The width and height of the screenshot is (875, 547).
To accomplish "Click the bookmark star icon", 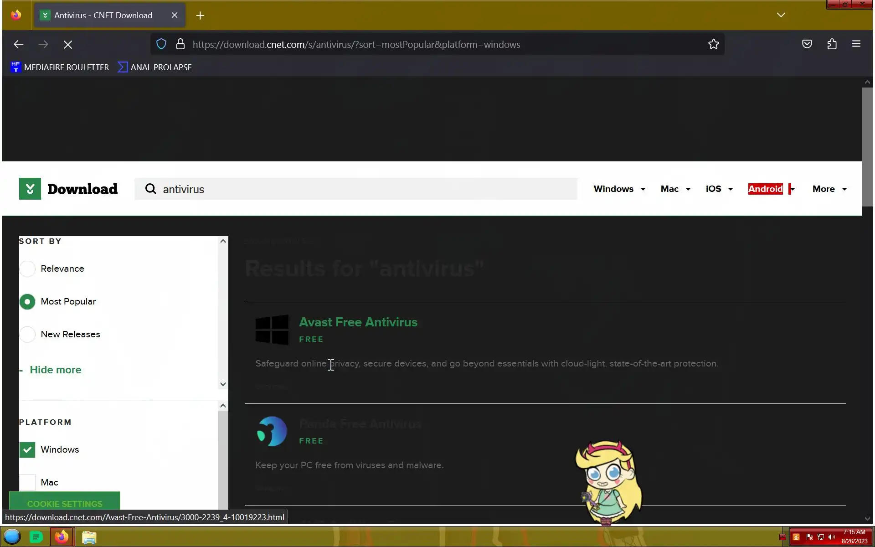I will (713, 44).
